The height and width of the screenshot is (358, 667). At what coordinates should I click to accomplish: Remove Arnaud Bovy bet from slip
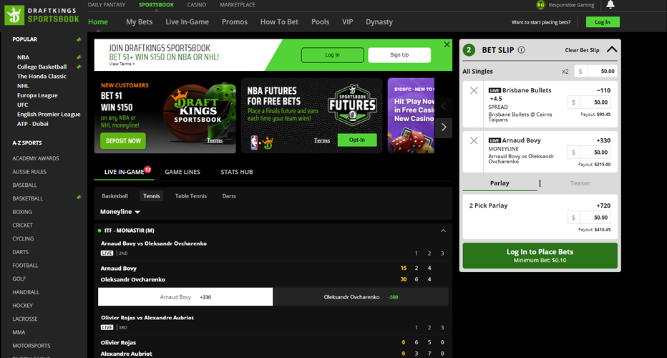click(474, 140)
